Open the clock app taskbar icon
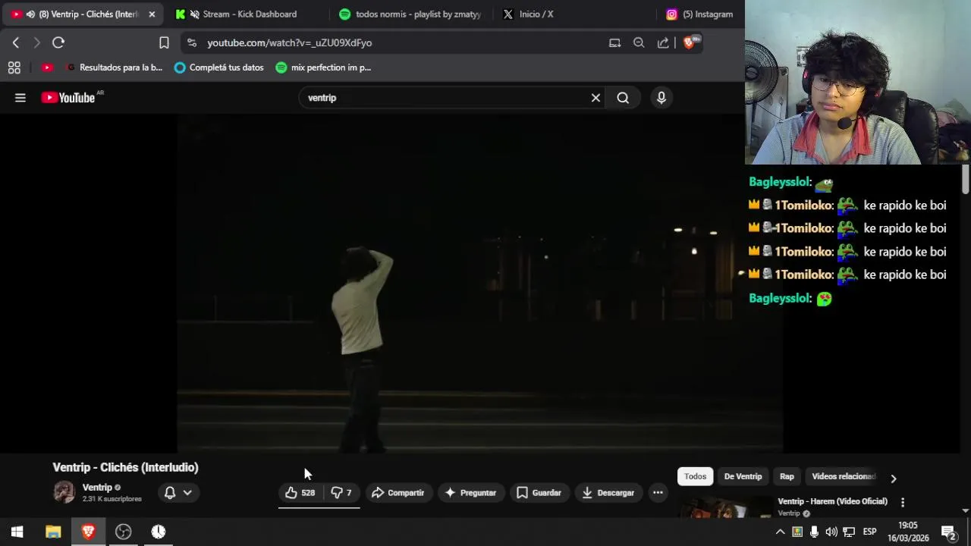 (x=159, y=532)
